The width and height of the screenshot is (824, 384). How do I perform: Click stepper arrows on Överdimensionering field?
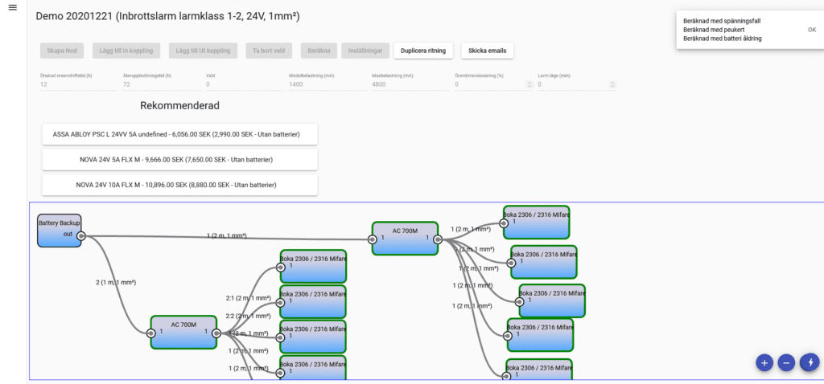coord(529,84)
